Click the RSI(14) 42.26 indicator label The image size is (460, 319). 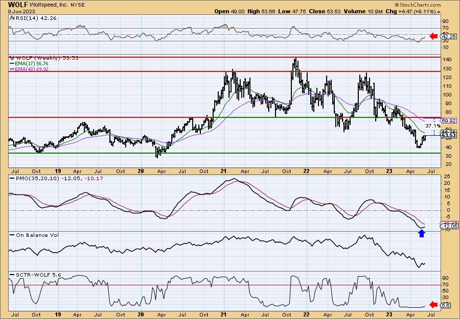[35, 18]
